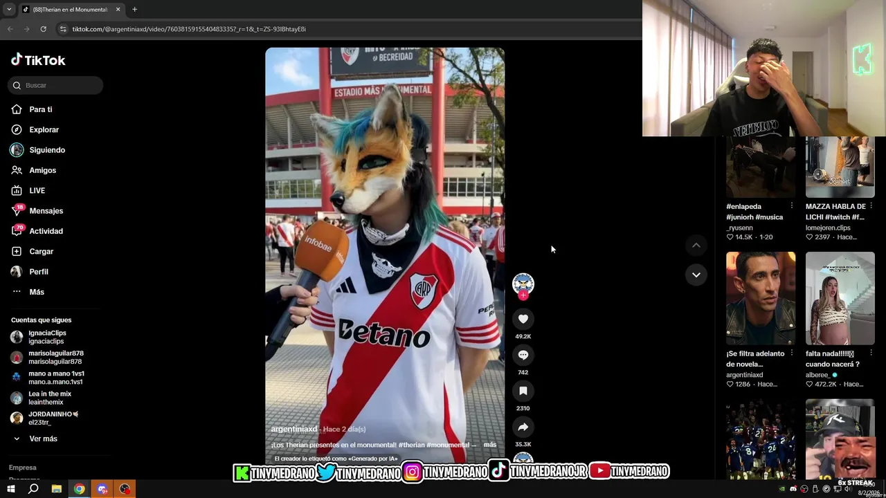This screenshot has height=498, width=886.
Task: Click the Más three-dots option
Action: tap(17, 292)
